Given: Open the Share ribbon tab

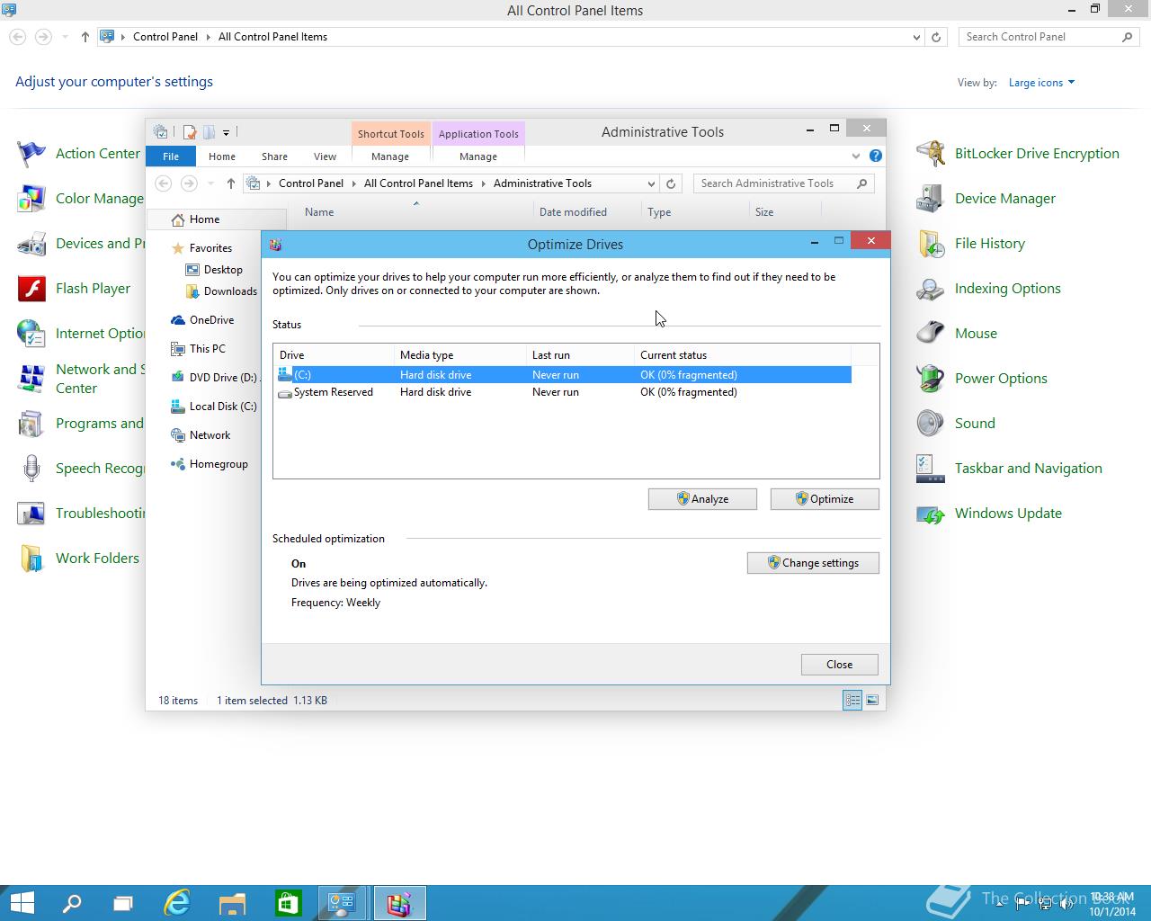Looking at the screenshot, I should [274, 156].
